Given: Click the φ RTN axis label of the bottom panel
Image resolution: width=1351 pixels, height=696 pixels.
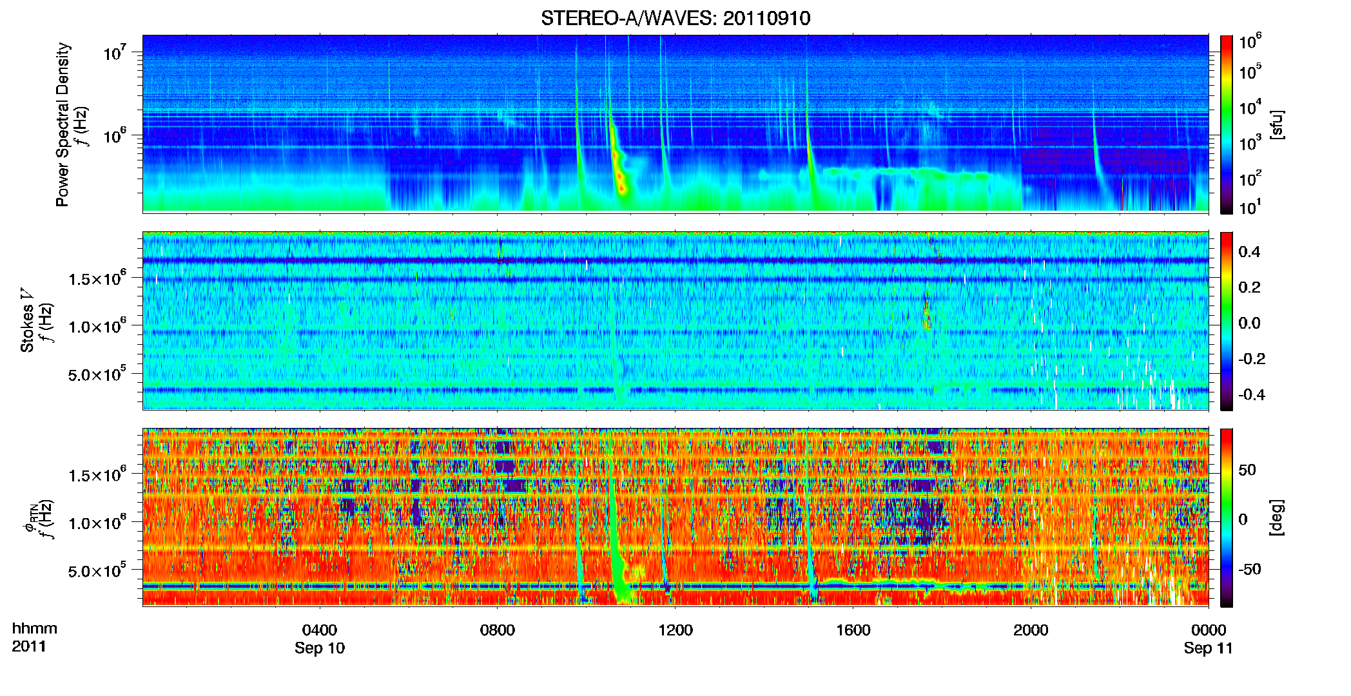Looking at the screenshot, I should point(30,519).
